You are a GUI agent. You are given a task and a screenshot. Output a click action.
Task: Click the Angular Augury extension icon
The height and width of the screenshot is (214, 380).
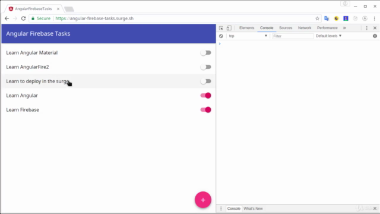365,18
